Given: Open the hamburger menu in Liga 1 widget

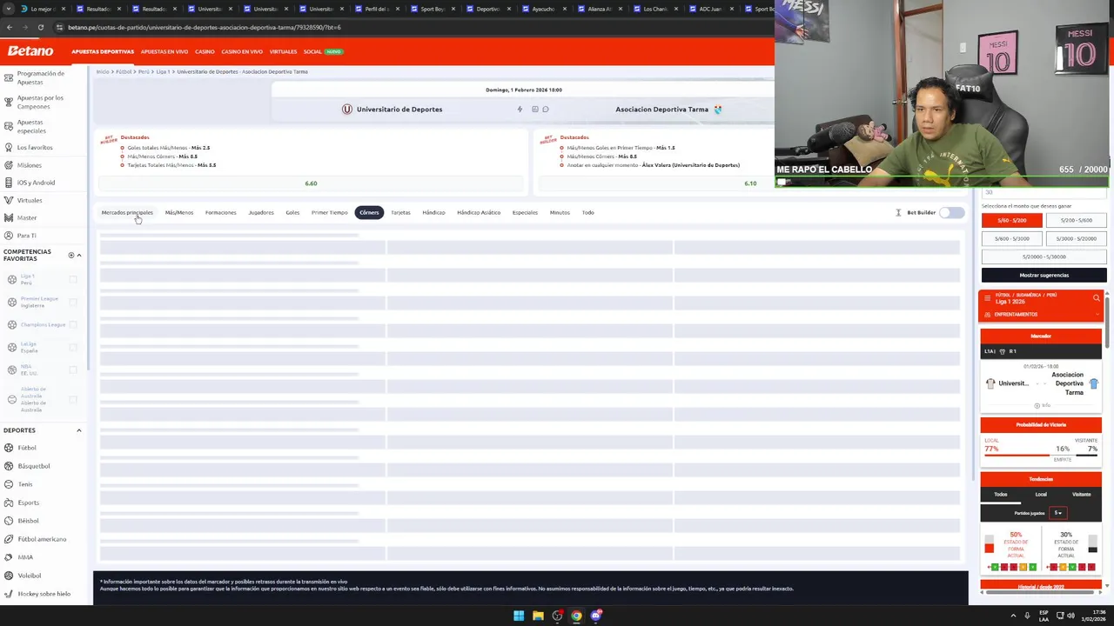Looking at the screenshot, I should [987, 298].
